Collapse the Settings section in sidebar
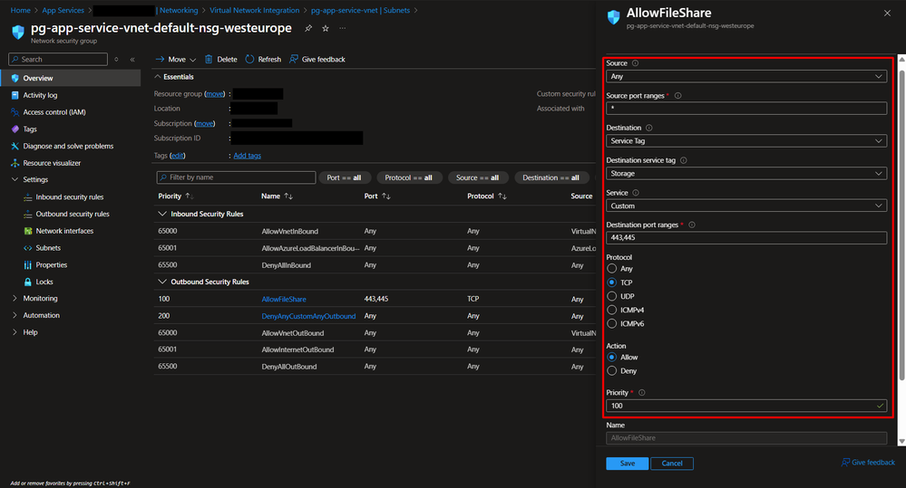Image resolution: width=906 pixels, height=488 pixels. [15, 180]
